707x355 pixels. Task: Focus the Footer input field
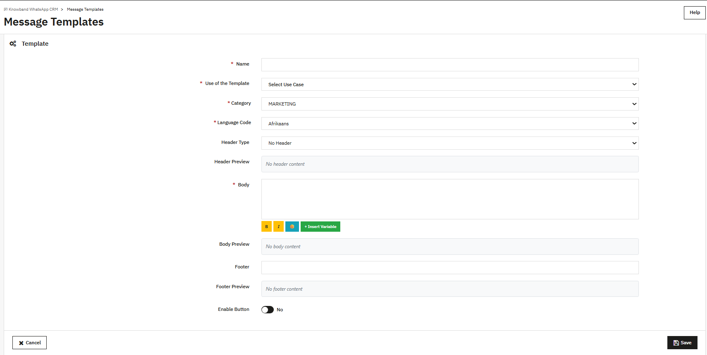point(450,268)
